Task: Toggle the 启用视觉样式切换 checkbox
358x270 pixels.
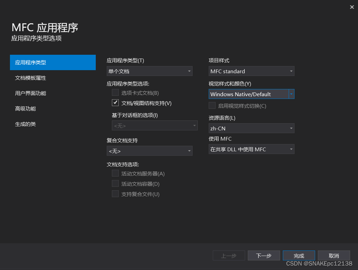Action: tap(212, 106)
